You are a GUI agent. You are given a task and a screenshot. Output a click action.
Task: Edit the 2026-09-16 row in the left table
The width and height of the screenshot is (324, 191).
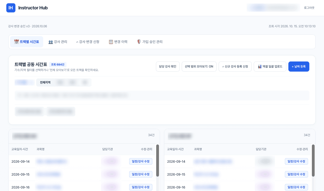(x=141, y=187)
